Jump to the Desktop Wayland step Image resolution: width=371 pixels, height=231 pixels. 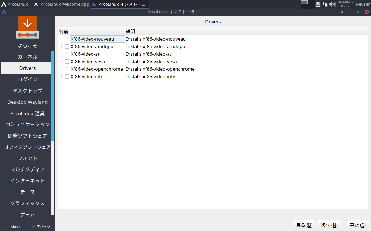[x=28, y=102]
